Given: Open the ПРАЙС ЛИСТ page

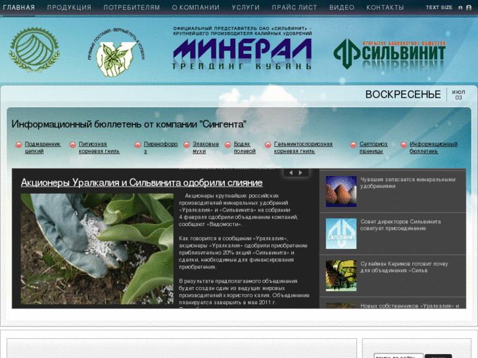Looking at the screenshot, I should click(x=295, y=7).
